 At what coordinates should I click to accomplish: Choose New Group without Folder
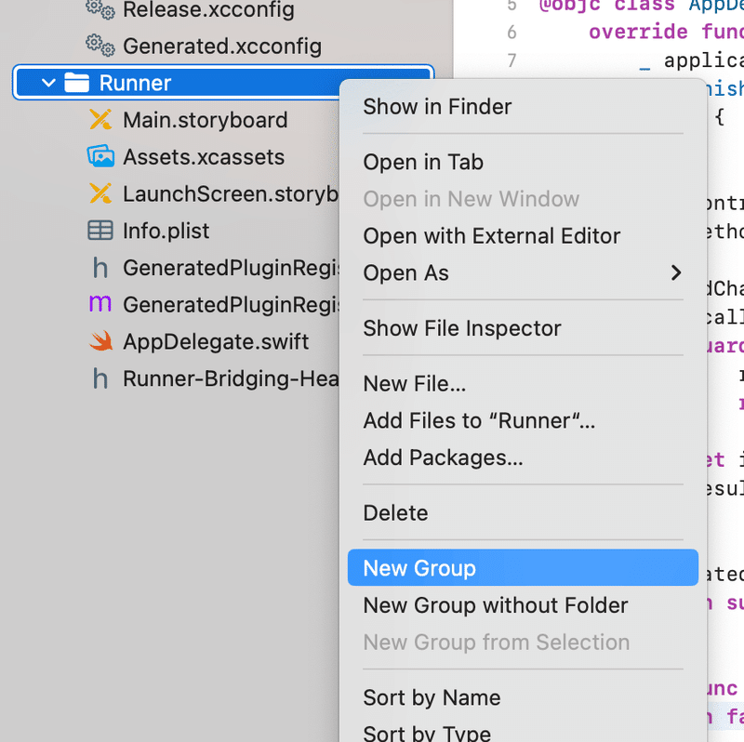pyautogui.click(x=523, y=605)
